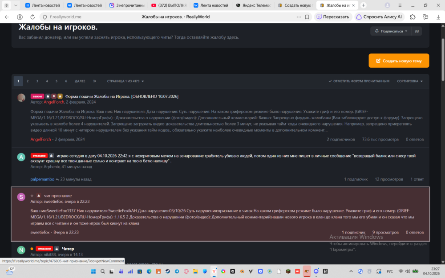Open Steam from the taskbar

coord(167,271)
